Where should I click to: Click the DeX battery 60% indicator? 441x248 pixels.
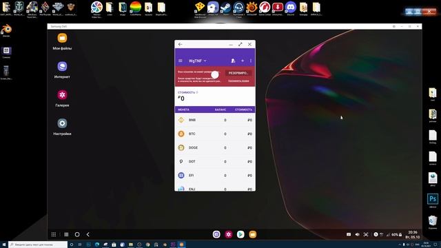(x=397, y=234)
